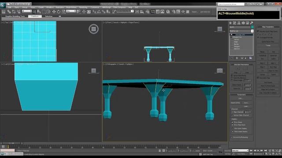Switch to the Create command panel tab
The width and height of the screenshot is (282, 158).
(x=230, y=23)
